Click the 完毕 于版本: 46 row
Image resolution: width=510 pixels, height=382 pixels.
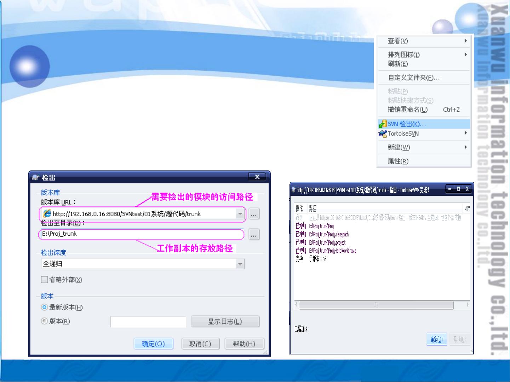(x=382, y=259)
